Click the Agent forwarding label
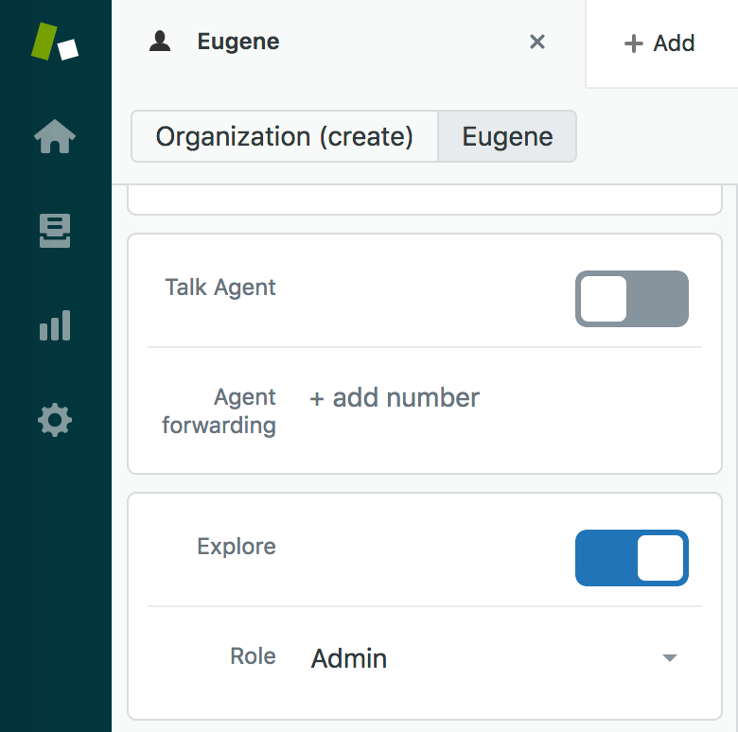This screenshot has height=732, width=738. (x=219, y=411)
